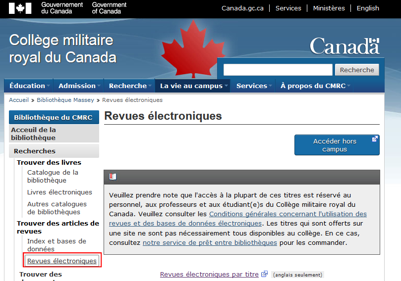The image size is (401, 281).
Task: Open Bibliothèque du CMRC sidebar header
Action: 54,117
